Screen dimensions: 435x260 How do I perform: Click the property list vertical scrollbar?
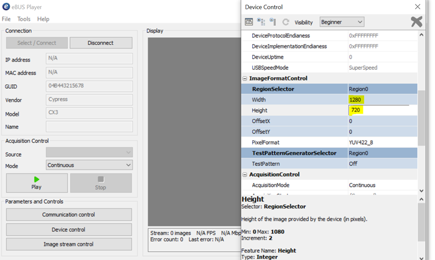422,111
